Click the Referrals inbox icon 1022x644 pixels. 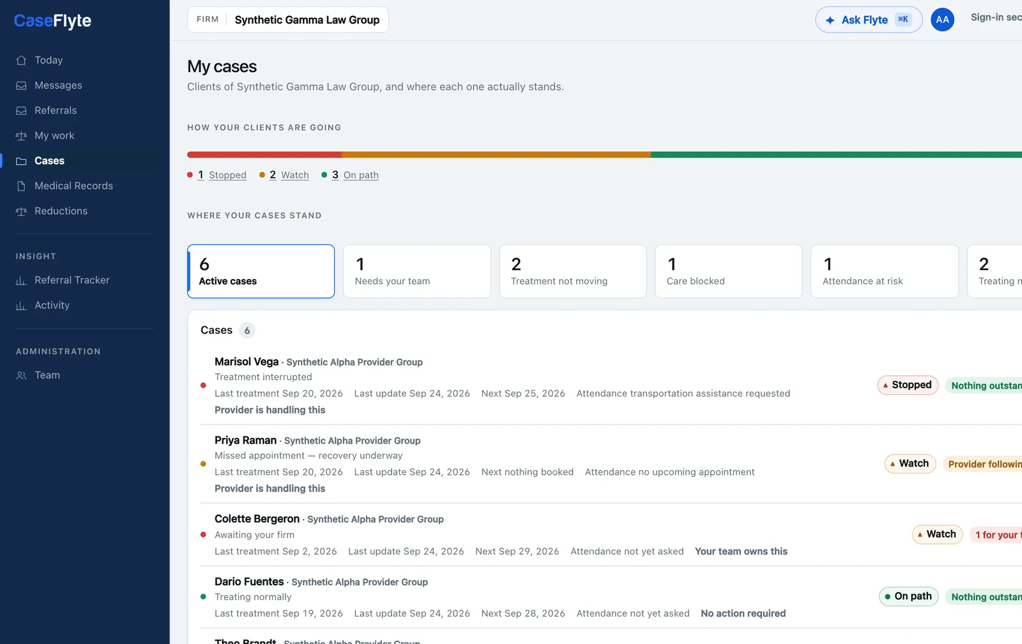point(21,110)
